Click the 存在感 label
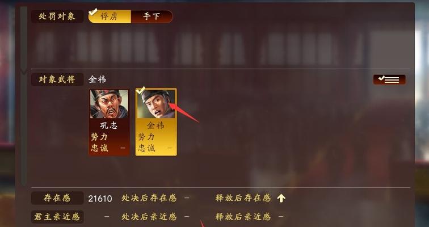The width and height of the screenshot is (429, 227). pos(57,198)
